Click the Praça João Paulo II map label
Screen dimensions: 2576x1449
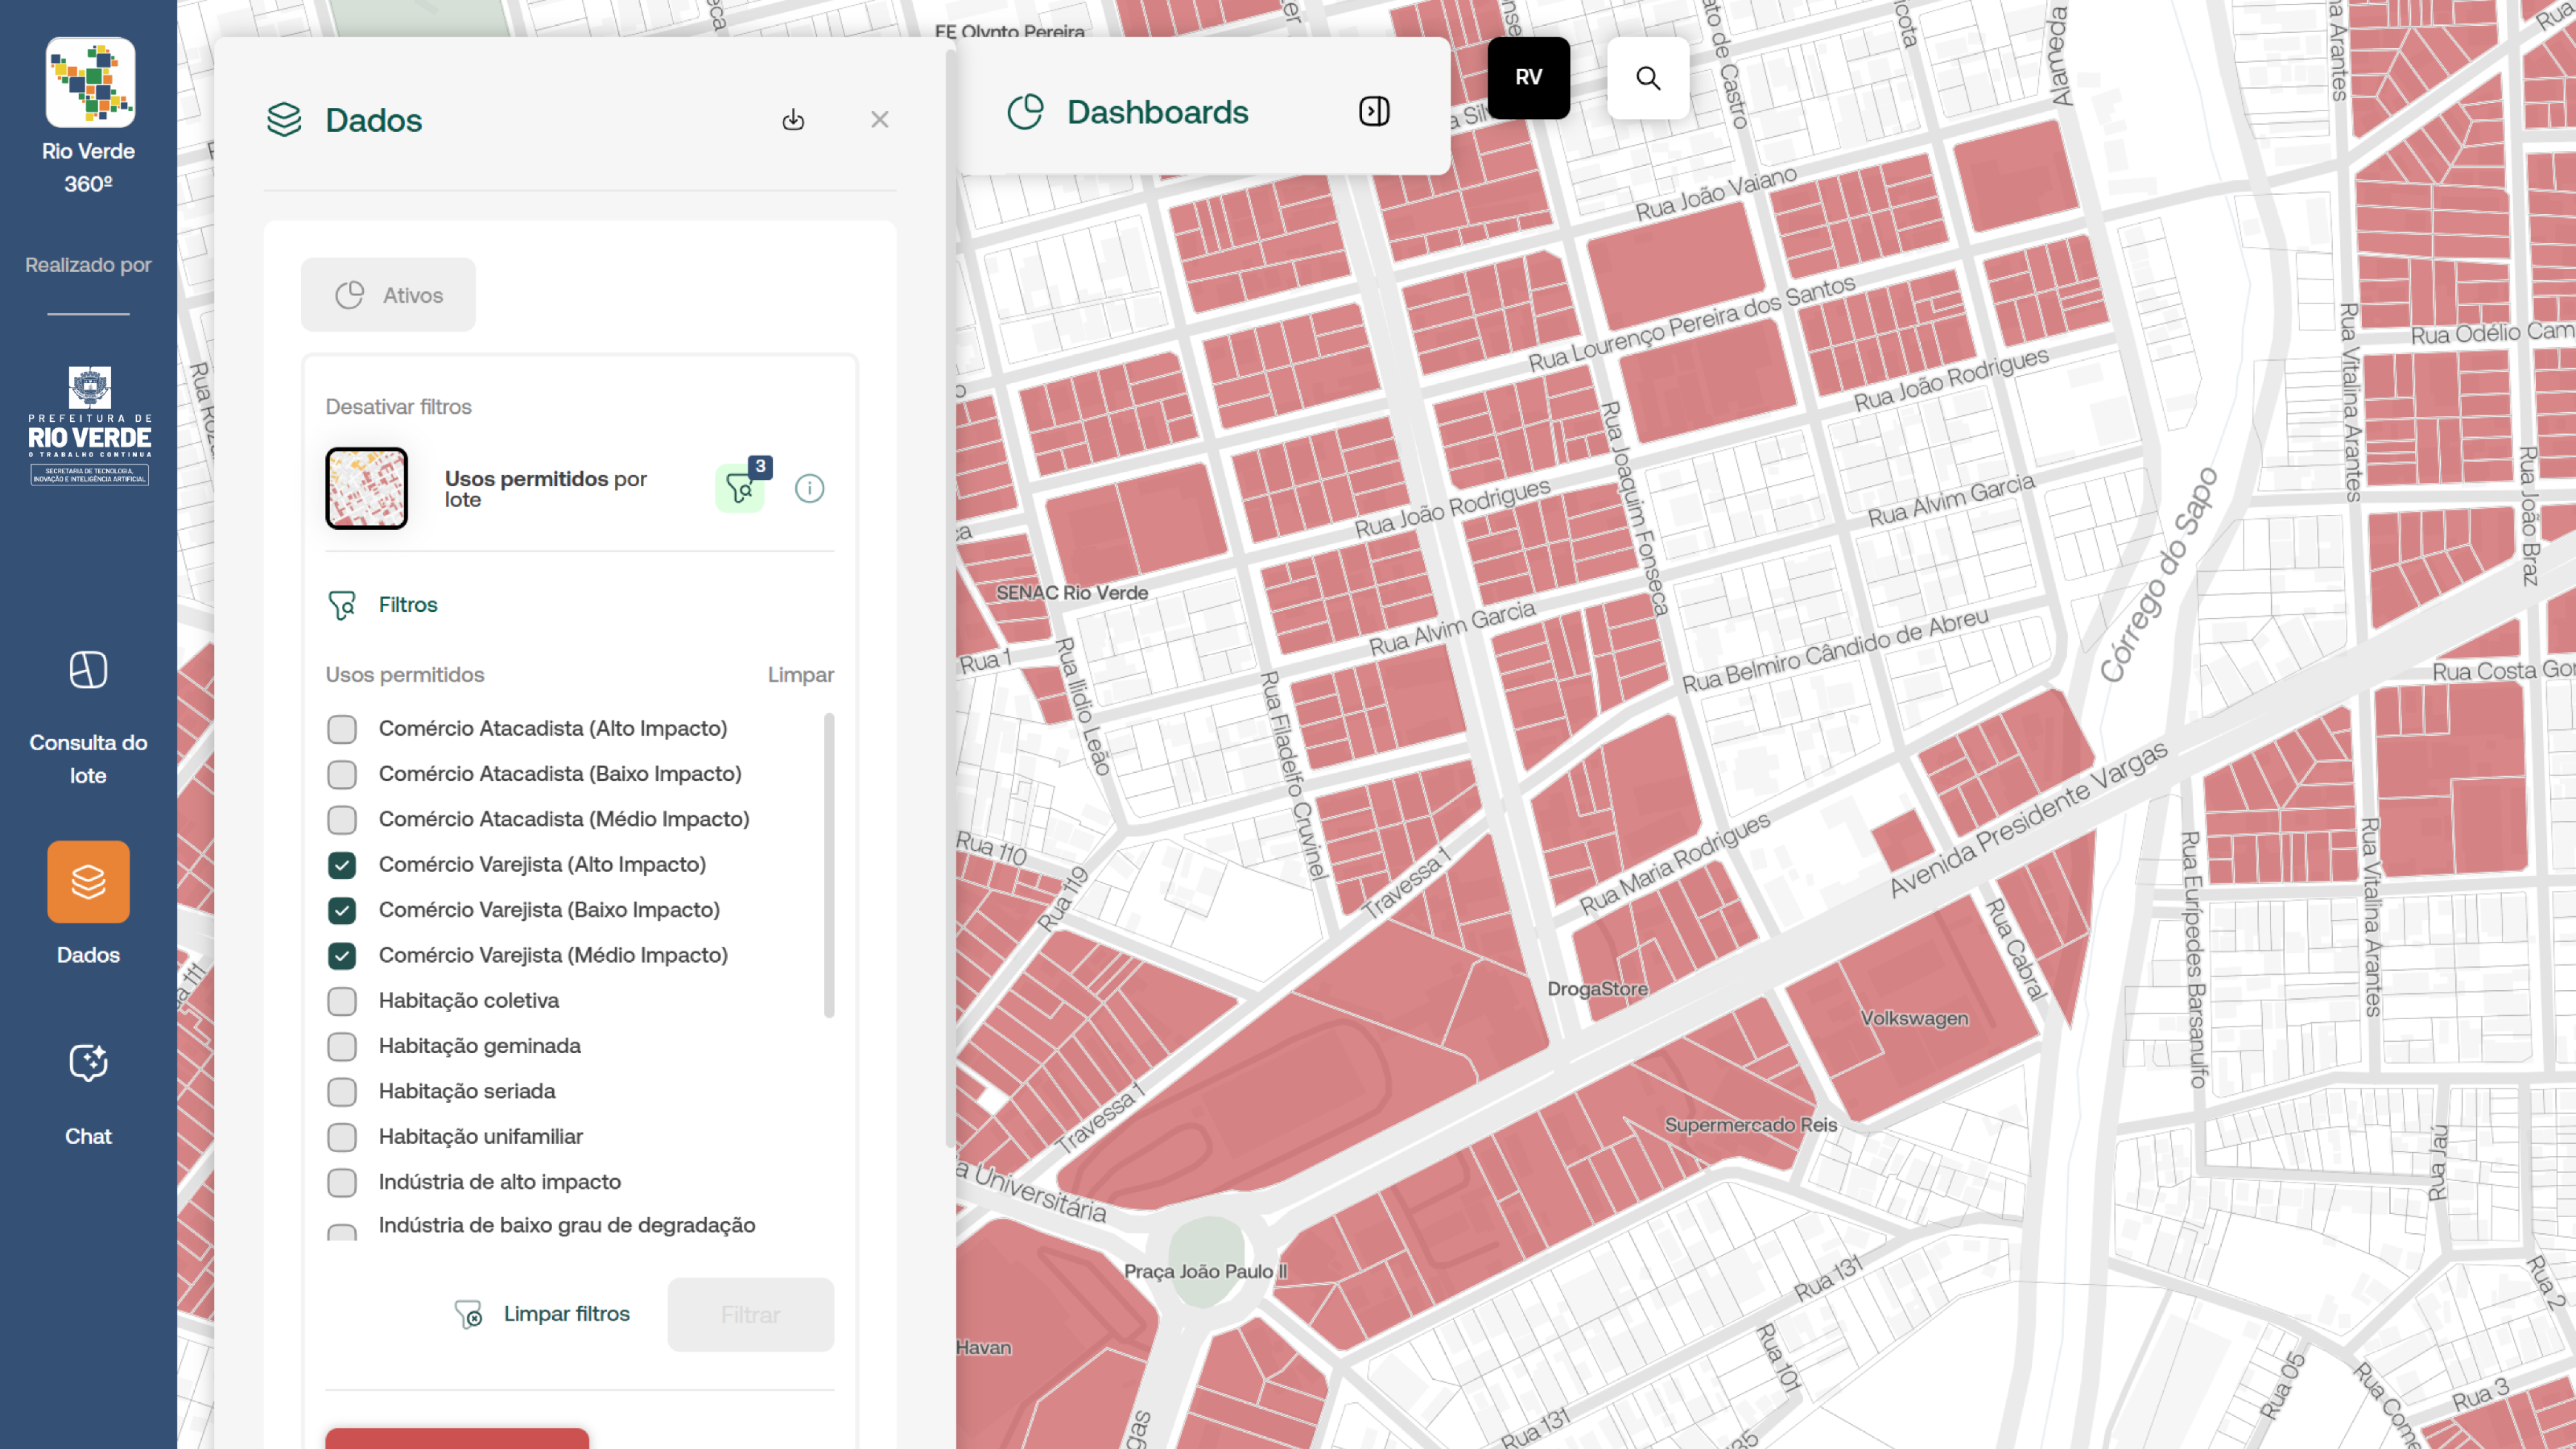1206,1272
